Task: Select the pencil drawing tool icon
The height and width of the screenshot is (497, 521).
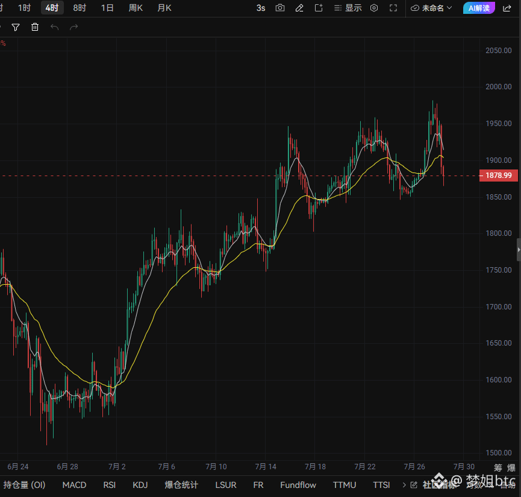Action: 299,8
